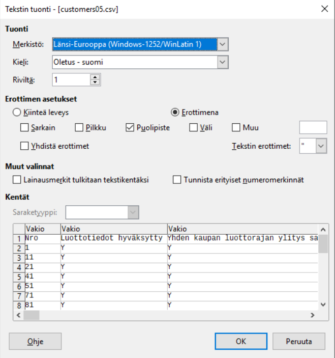Decrease Riviltä value with down arrow
Image resolution: width=335 pixels, height=358 pixels.
96,82
